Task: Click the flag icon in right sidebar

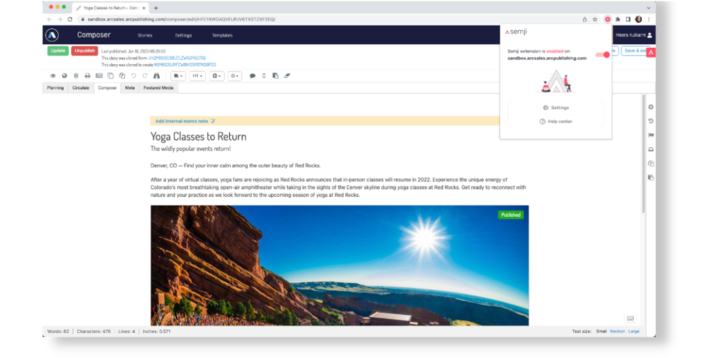Action: click(651, 135)
